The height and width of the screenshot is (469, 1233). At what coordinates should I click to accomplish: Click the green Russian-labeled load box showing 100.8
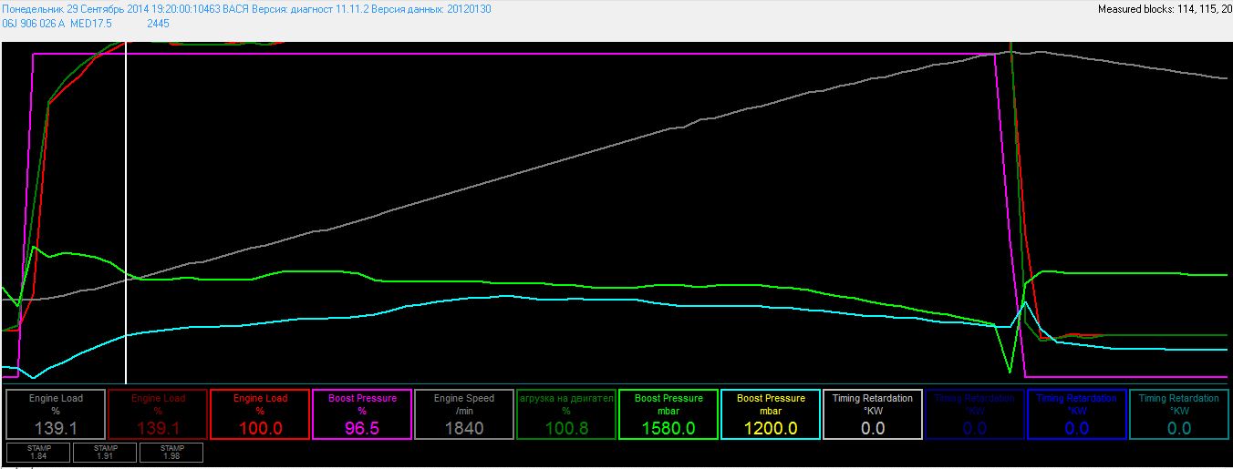(566, 414)
